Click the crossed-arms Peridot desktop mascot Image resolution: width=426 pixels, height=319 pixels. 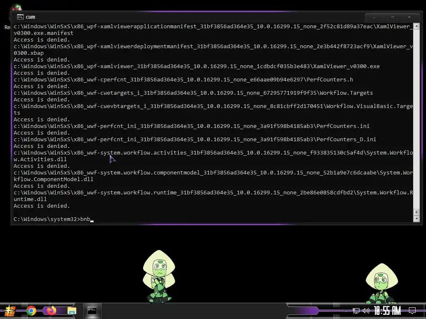pyautogui.click(x=159, y=276)
